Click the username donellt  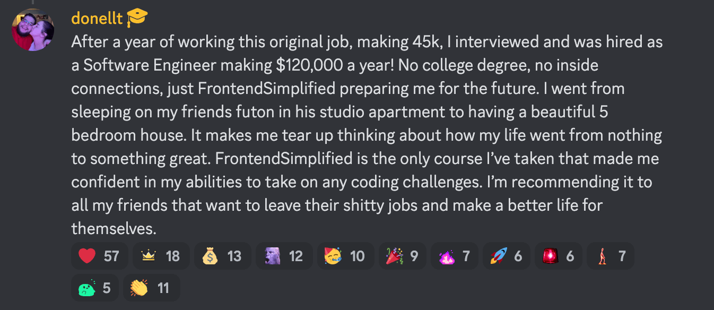tap(98, 18)
